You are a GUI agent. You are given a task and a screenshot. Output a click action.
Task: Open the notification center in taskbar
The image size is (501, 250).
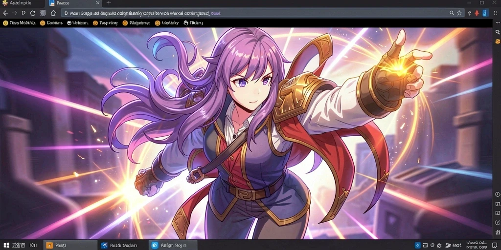pos(495,245)
